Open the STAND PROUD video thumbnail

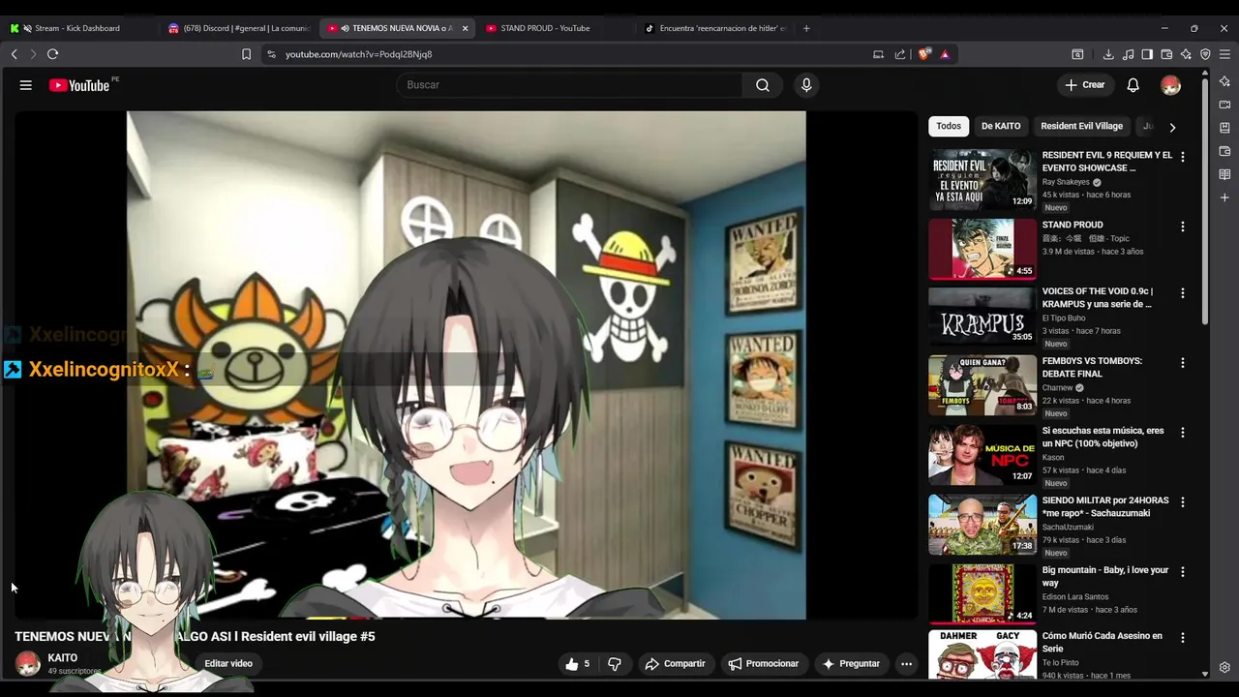pos(982,249)
